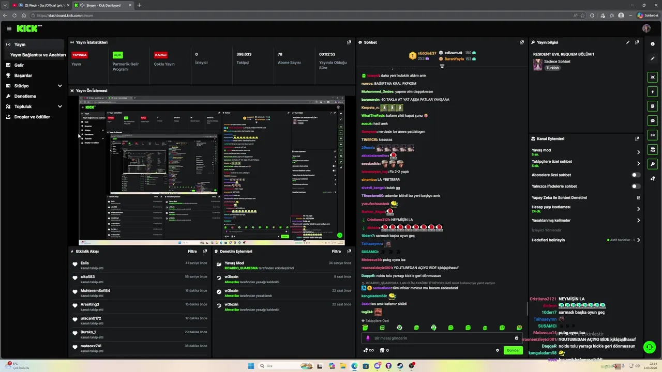Open the profile avatar menu in header
662x372 pixels.
point(646,28)
